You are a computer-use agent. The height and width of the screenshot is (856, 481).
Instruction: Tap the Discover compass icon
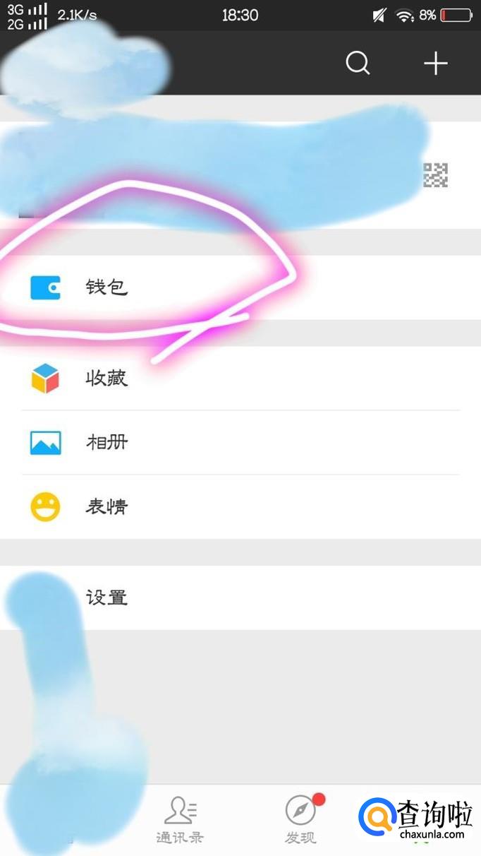click(300, 811)
